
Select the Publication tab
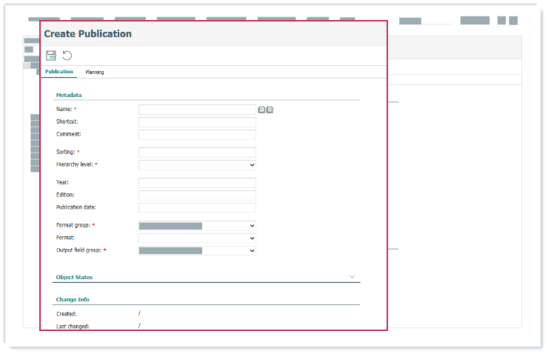(59, 72)
